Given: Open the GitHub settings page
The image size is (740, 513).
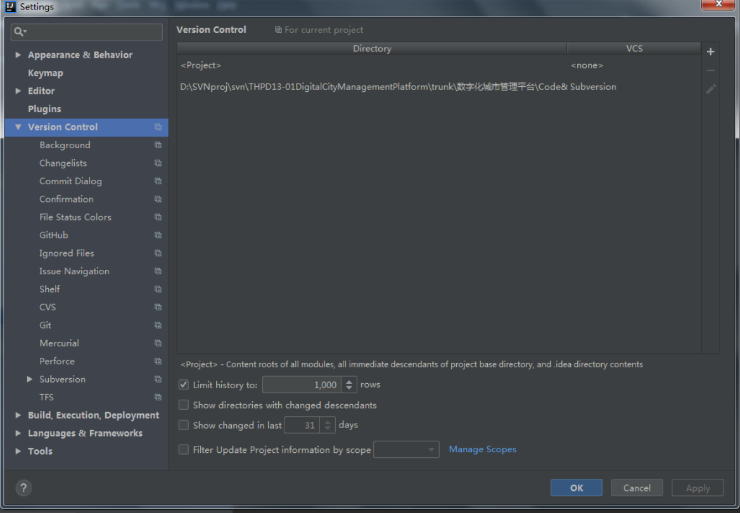Looking at the screenshot, I should pos(53,235).
